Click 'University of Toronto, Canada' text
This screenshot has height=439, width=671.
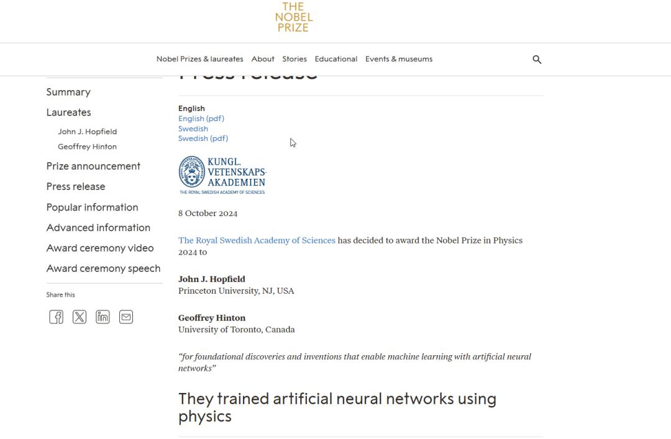237,330
